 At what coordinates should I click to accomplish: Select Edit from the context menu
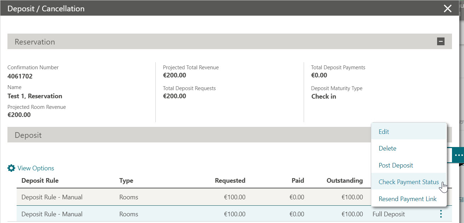(x=384, y=131)
